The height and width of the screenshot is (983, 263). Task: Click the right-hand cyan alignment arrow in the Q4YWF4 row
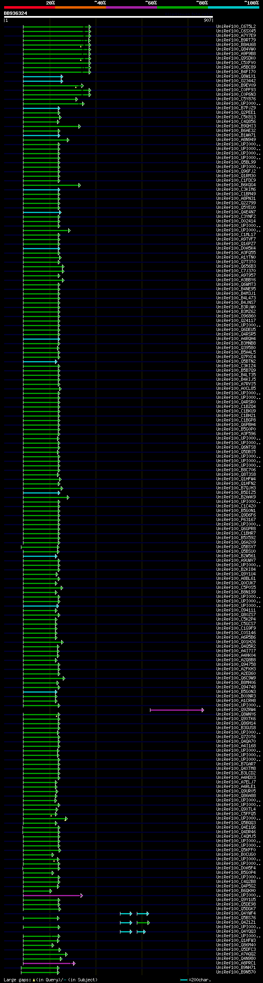143,913
